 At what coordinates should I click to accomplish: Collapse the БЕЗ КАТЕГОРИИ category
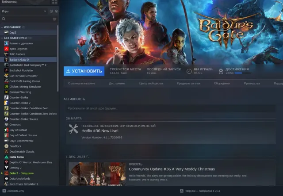[2, 38]
